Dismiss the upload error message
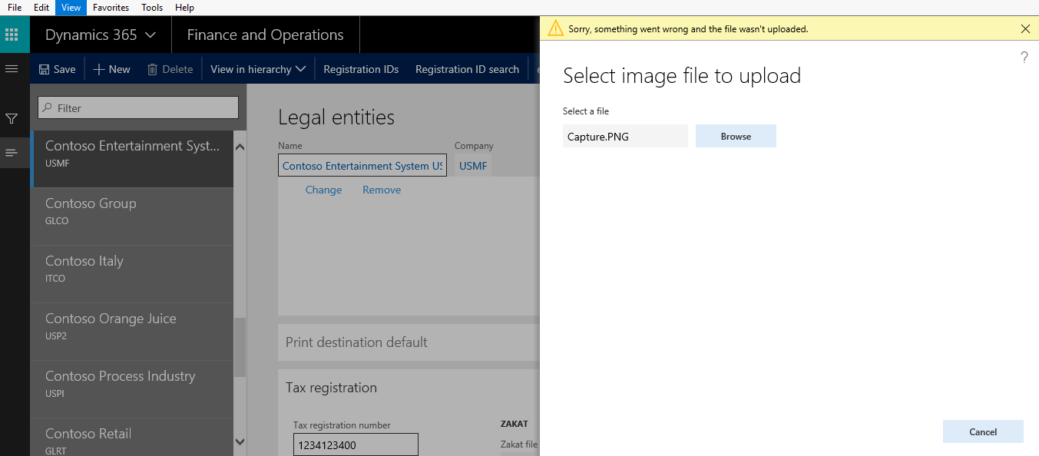The height and width of the screenshot is (456, 1039). pos(1025,29)
